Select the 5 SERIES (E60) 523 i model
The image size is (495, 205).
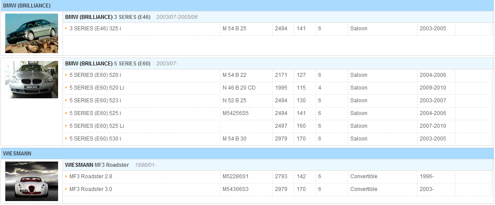pos(95,101)
